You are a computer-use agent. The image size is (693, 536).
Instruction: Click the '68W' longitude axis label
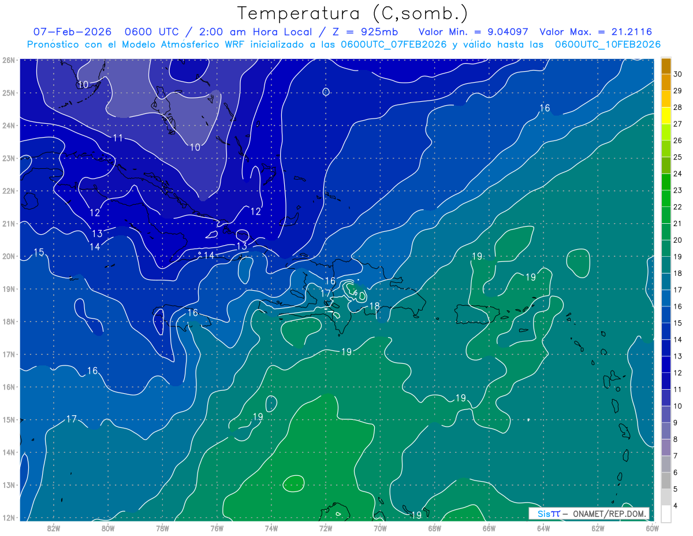pos(434,527)
